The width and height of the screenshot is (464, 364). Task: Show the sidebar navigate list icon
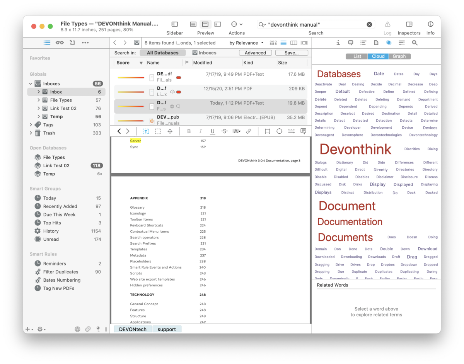pyautogui.click(x=47, y=43)
